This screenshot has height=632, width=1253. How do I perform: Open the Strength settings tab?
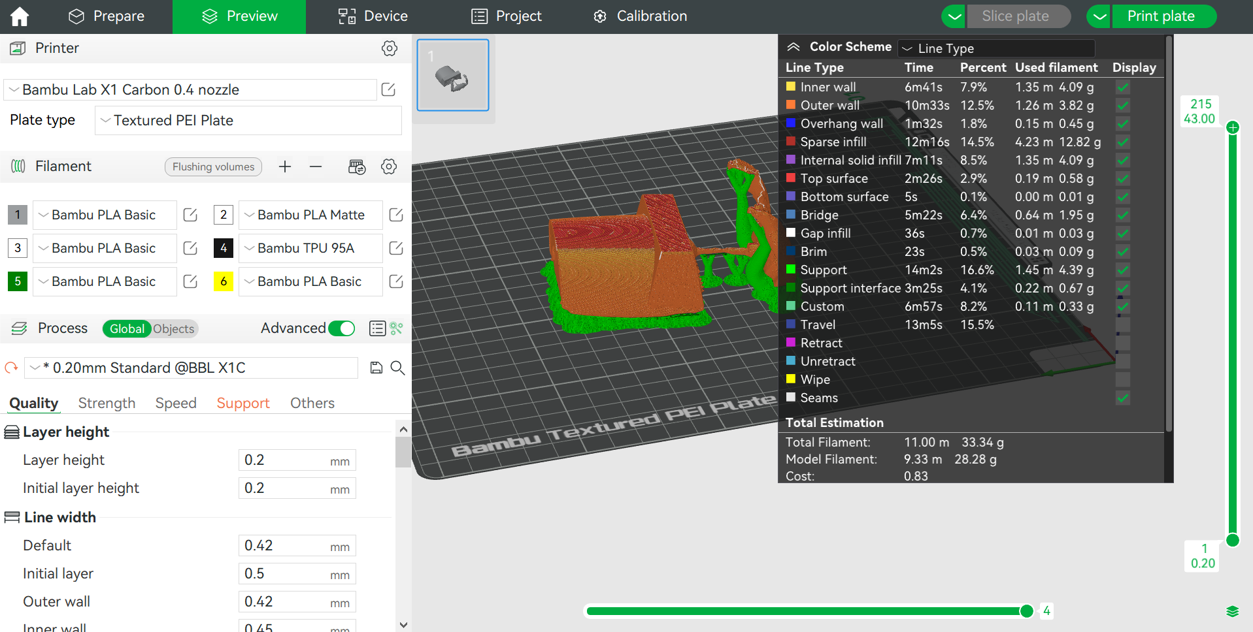107,403
